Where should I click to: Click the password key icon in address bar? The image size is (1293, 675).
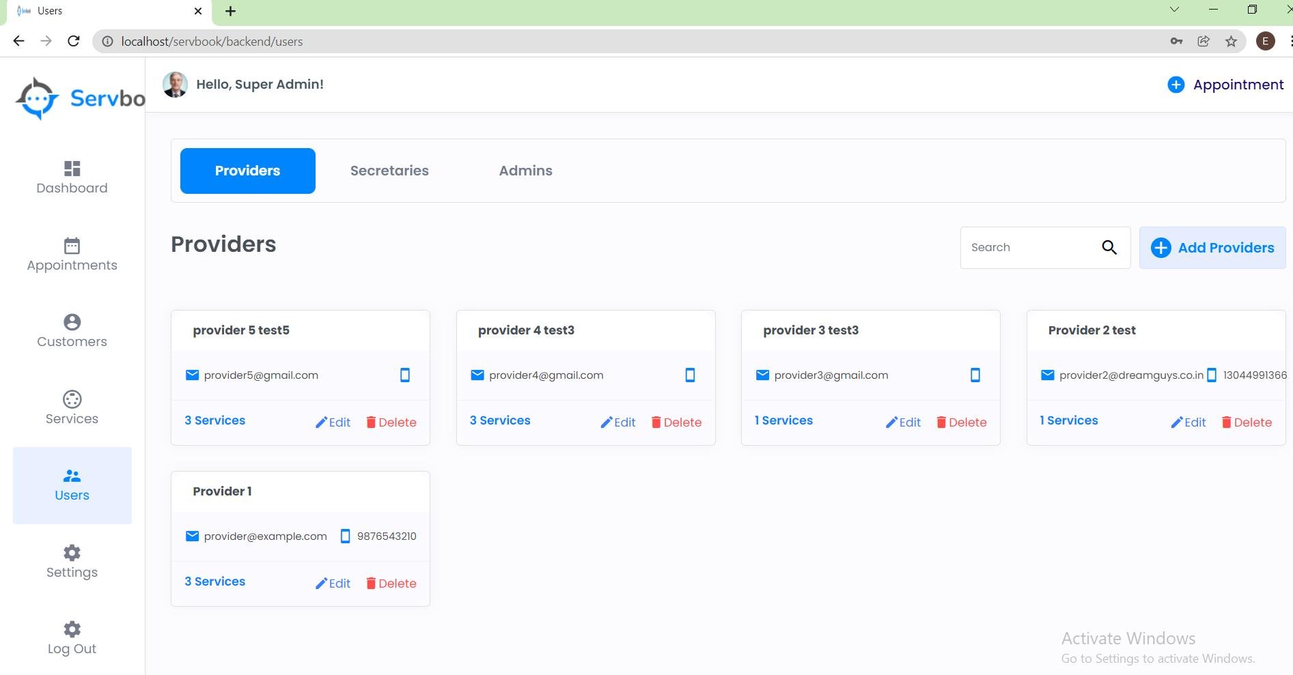[1176, 41]
